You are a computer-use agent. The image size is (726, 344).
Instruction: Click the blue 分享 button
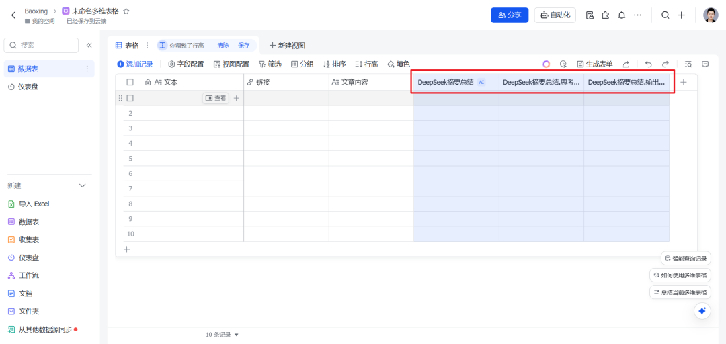pyautogui.click(x=509, y=15)
